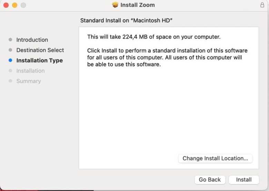
Task: Select the Introduction step in the sidebar
Action: [32, 40]
